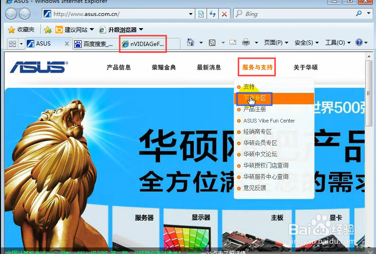Viewport: 376px width, 254px height.
Task: Go to the Home page icon
Action: pyautogui.click(x=191, y=42)
